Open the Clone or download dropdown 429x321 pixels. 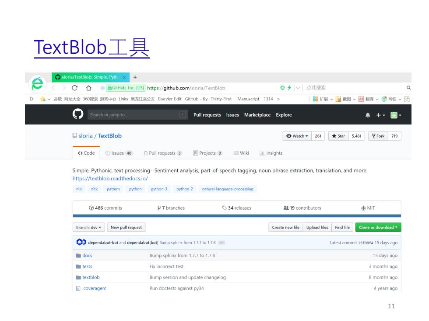[x=378, y=228]
